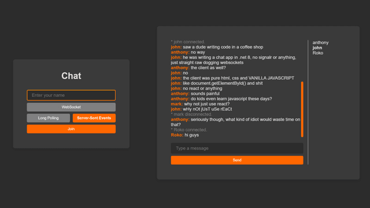Click the orange chat scrollbar thumb
Screen dimensions: 370x208
[x=302, y=109]
